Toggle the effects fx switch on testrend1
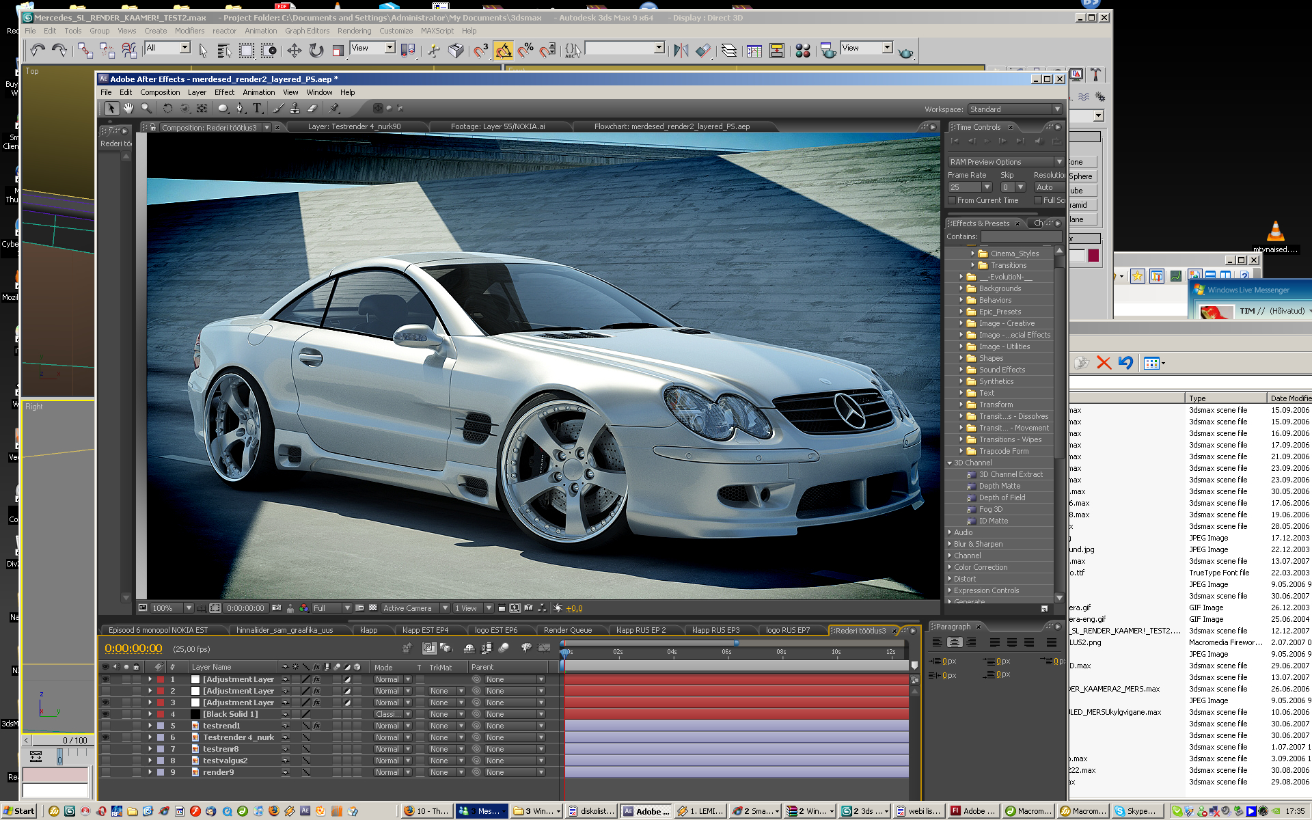 (x=316, y=726)
